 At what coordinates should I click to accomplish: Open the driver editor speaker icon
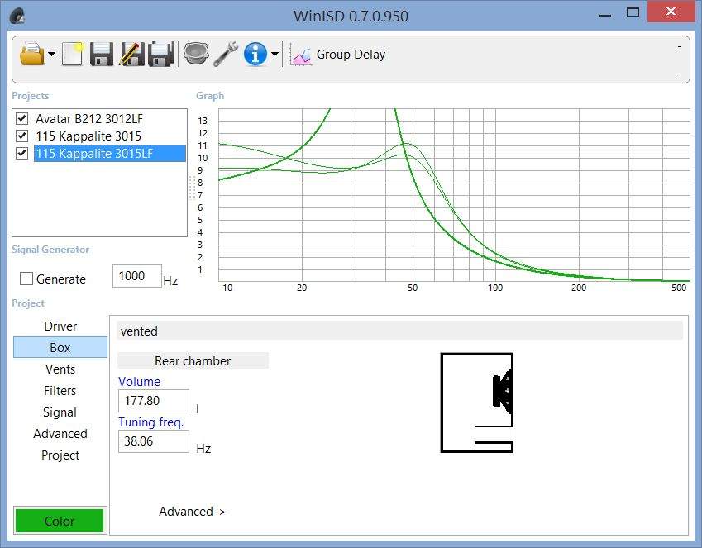[x=196, y=55]
